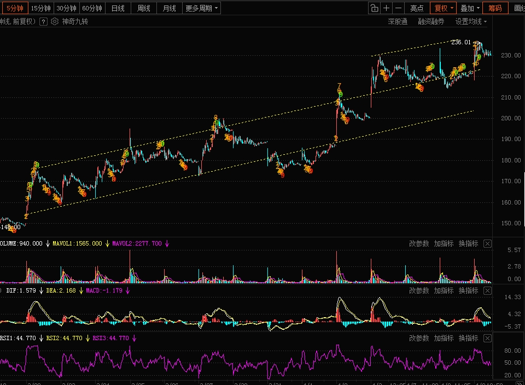The width and height of the screenshot is (525, 385).
Task: Open the help question mark icon
Action: click(43, 22)
